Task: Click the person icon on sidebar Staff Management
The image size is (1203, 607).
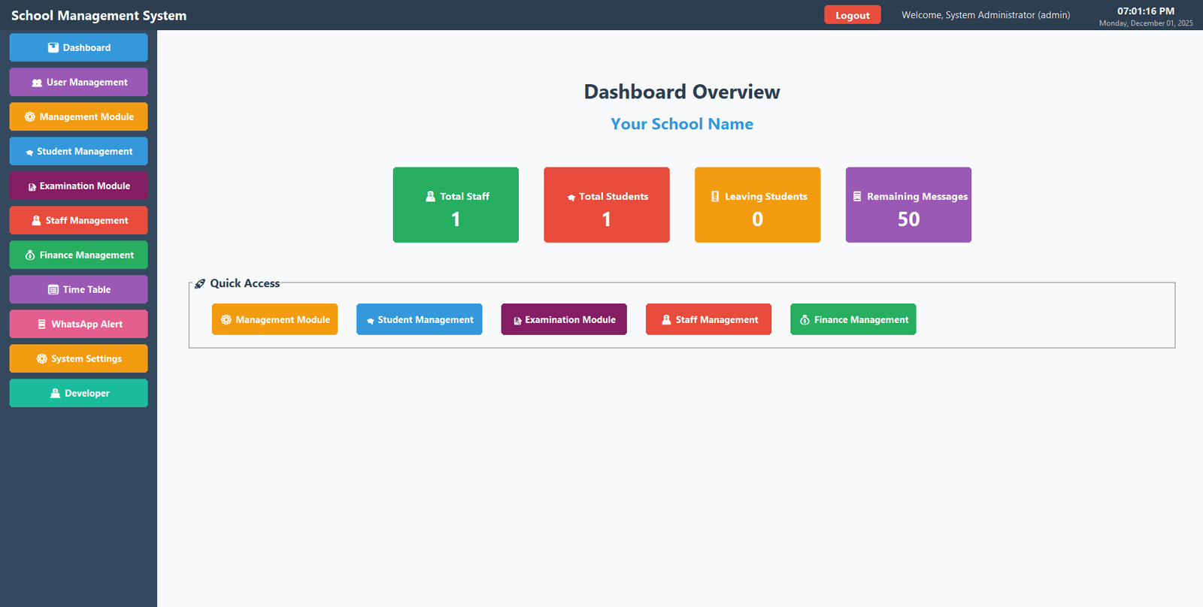Action: 36,220
